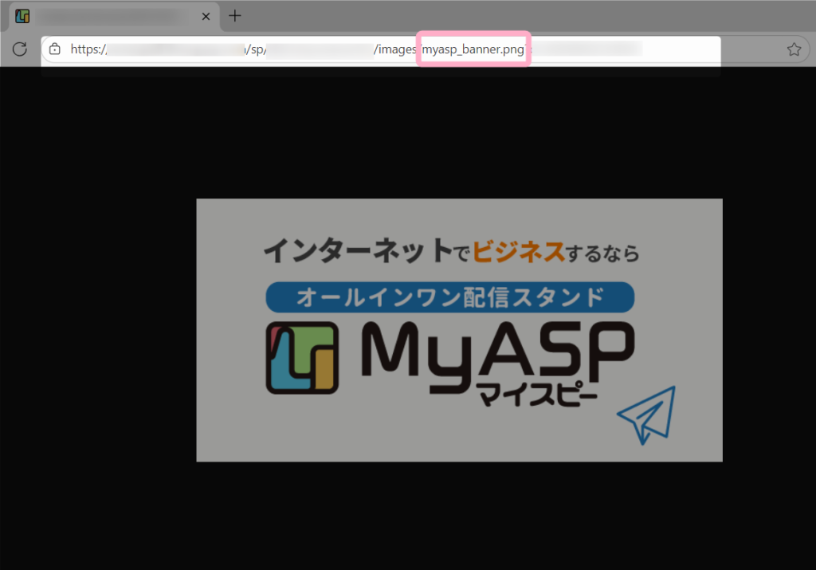Click the MyASP favicon on the tab
The image size is (816, 570).
click(22, 16)
